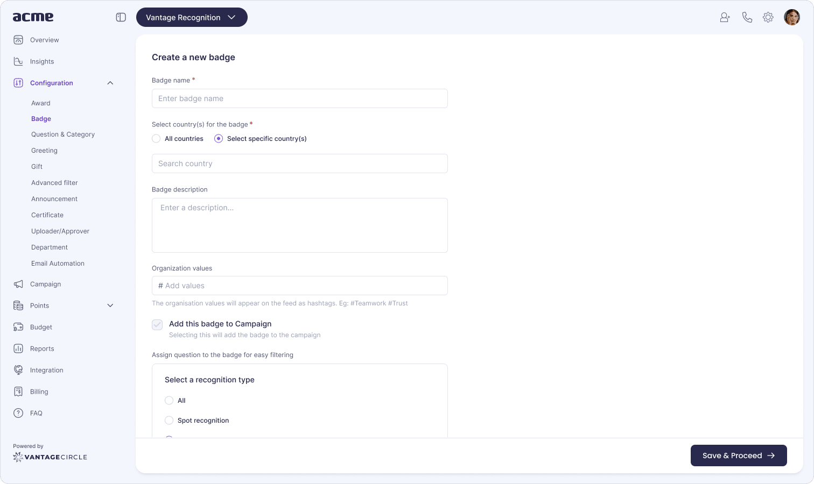Open the settings gear icon

(768, 17)
